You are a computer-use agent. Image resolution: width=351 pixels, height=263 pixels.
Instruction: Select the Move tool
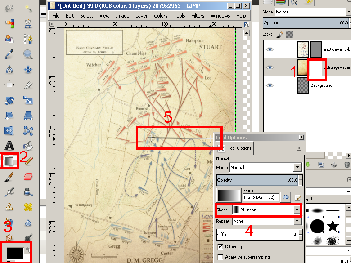coord(28,70)
